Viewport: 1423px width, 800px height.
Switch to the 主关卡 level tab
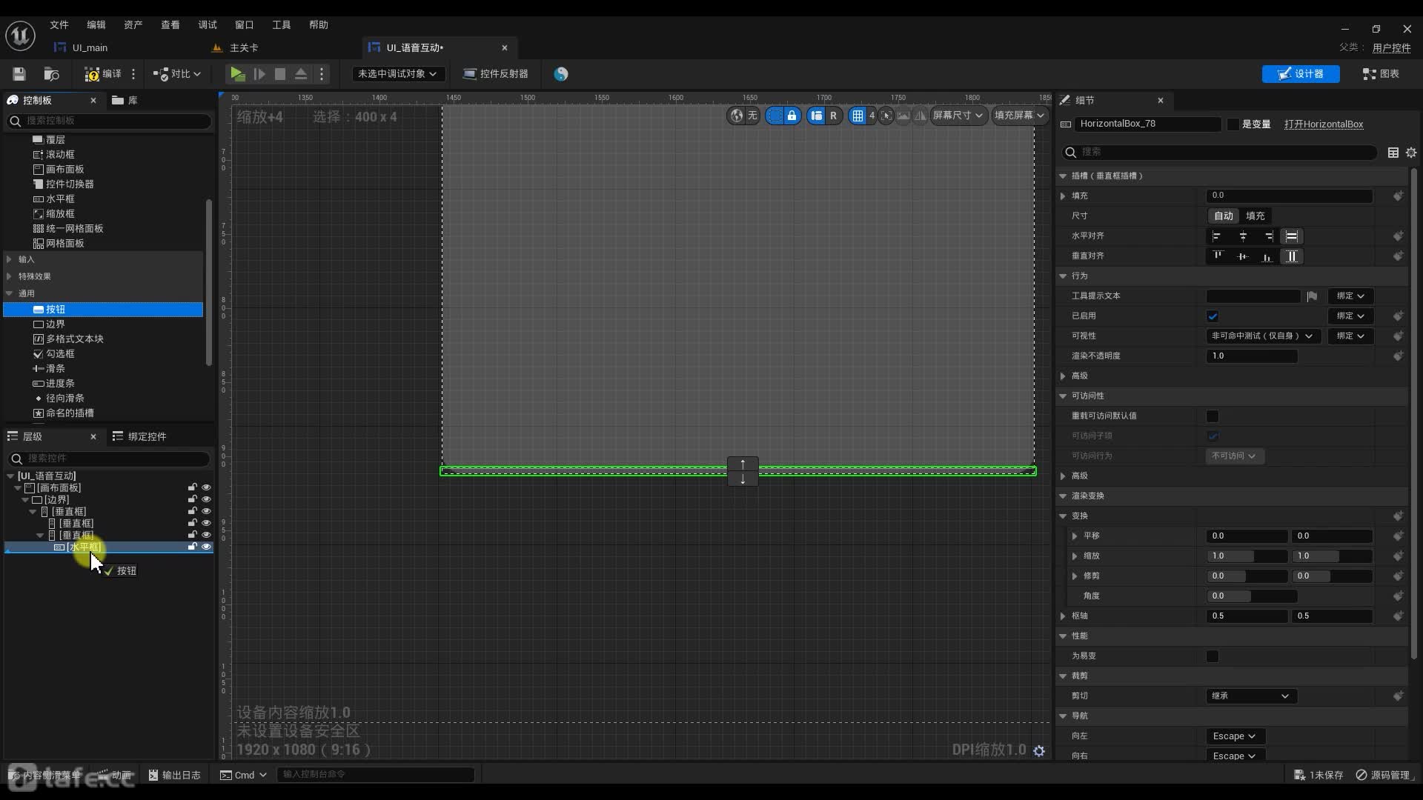click(x=244, y=47)
